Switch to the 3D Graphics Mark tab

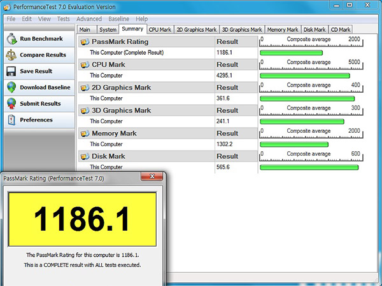tap(242, 29)
